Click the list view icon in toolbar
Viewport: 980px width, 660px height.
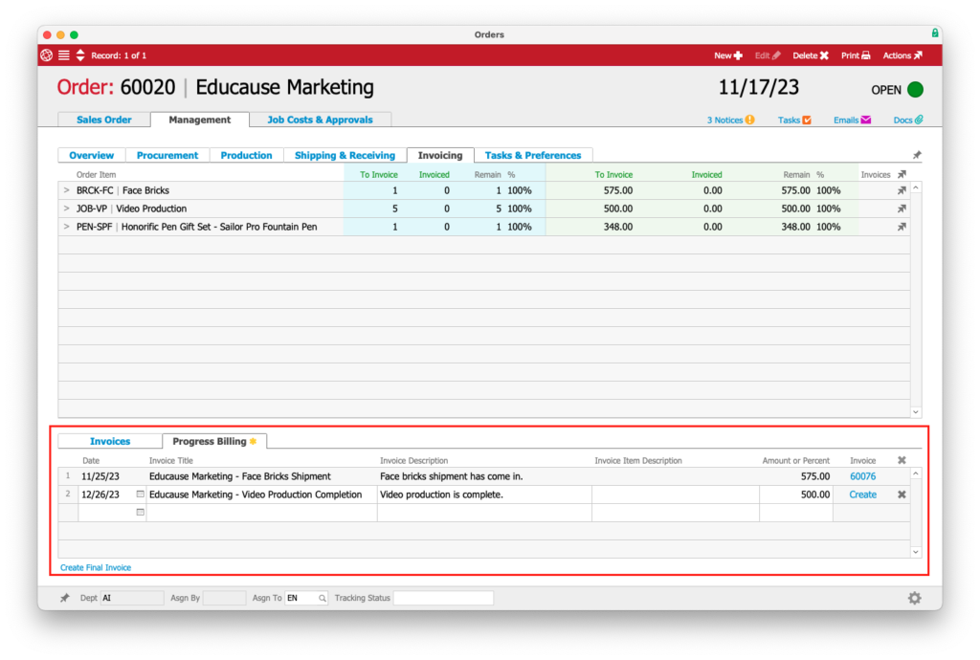tap(63, 55)
